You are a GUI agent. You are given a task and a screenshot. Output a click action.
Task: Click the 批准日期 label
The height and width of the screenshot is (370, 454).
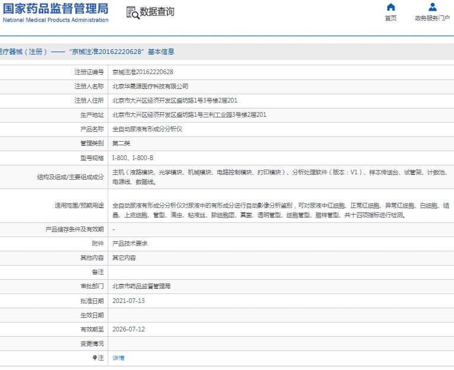pyautogui.click(x=92, y=301)
